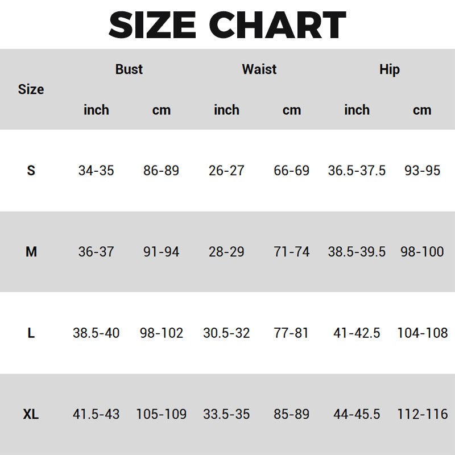Click the M waist value 71-74
455x455 pixels.
292,251
